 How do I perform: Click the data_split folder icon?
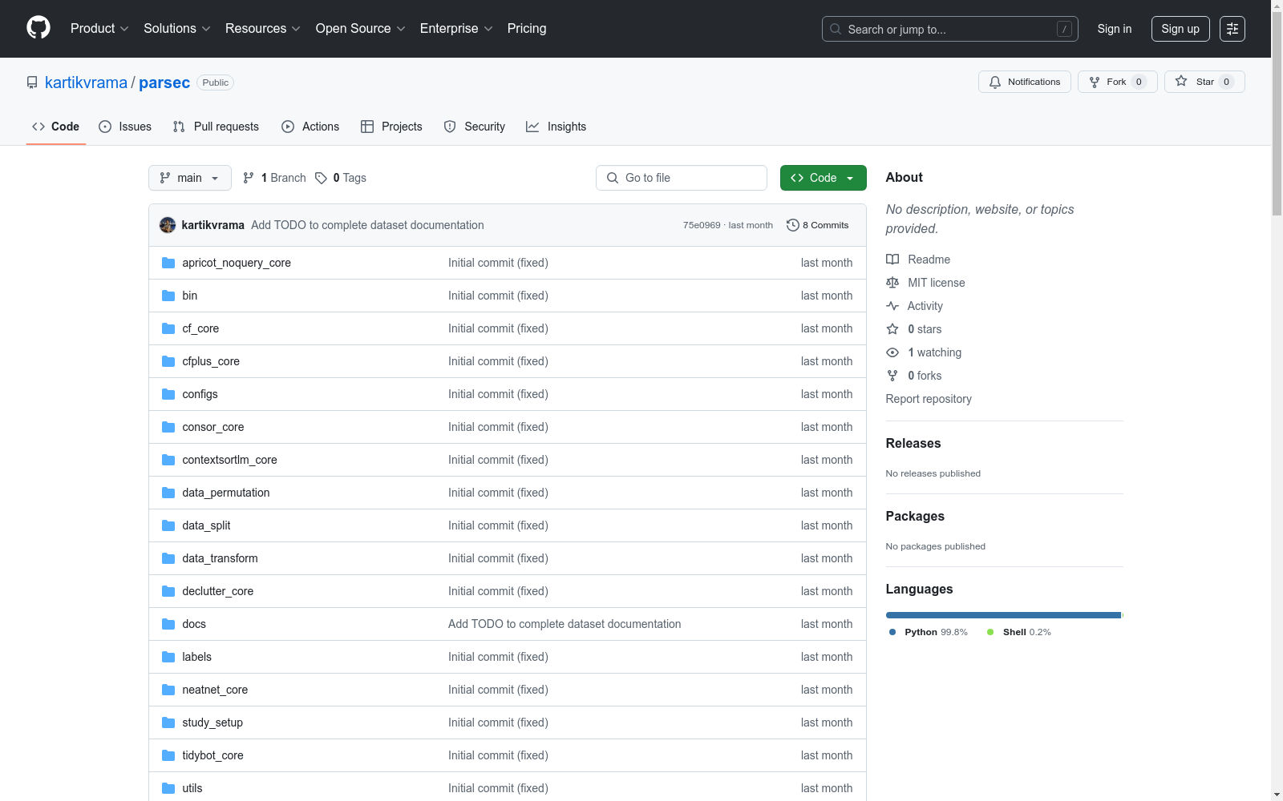coord(168,525)
